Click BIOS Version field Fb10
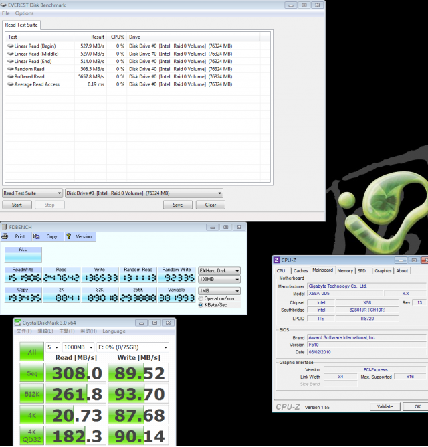The image size is (428, 447). click(x=367, y=345)
